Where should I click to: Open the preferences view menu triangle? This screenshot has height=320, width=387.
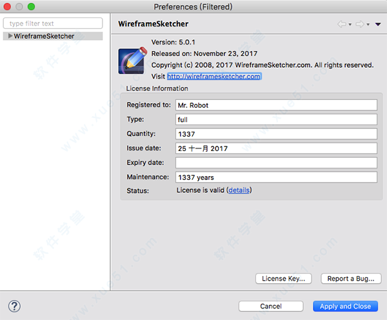click(x=378, y=25)
